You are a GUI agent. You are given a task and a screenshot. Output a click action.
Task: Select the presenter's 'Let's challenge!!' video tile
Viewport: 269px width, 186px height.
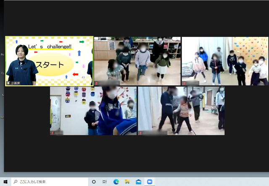(49, 61)
